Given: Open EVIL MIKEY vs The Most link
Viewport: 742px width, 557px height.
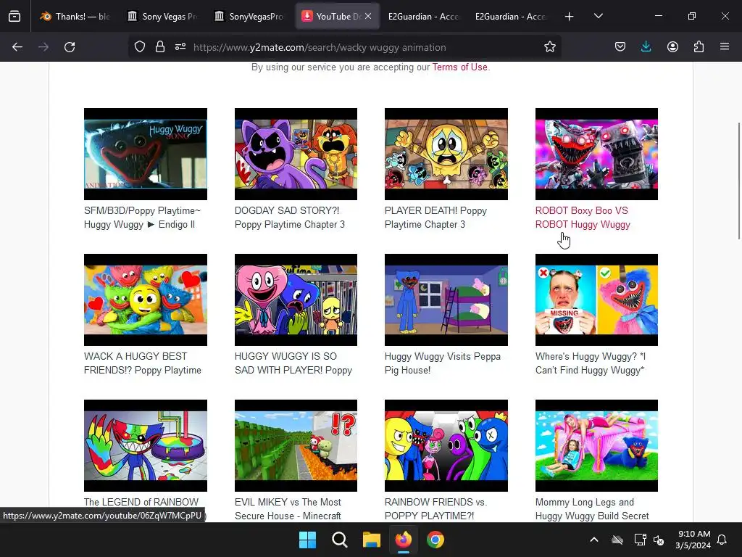Looking at the screenshot, I should point(288,508).
